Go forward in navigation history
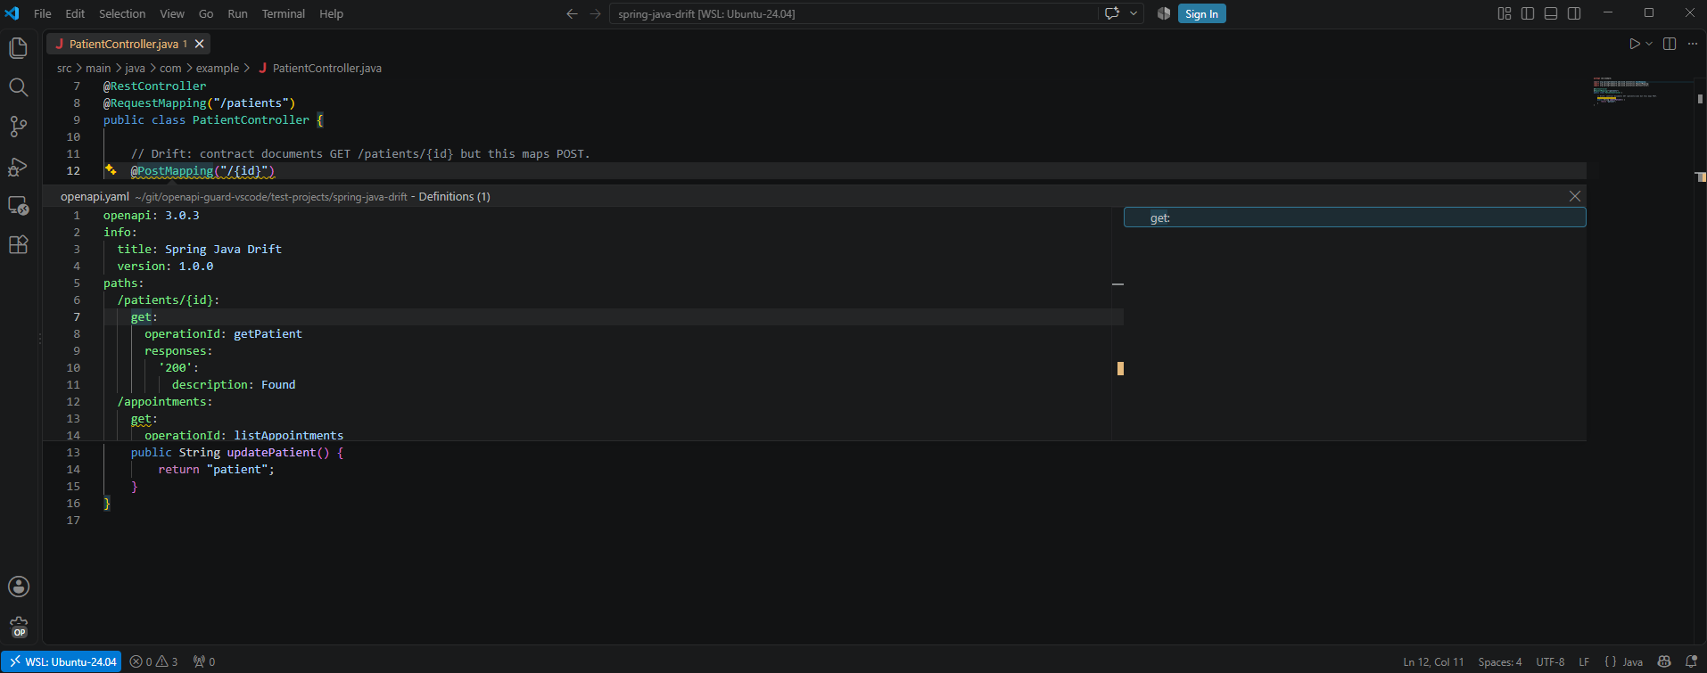The width and height of the screenshot is (1707, 673). (x=595, y=13)
